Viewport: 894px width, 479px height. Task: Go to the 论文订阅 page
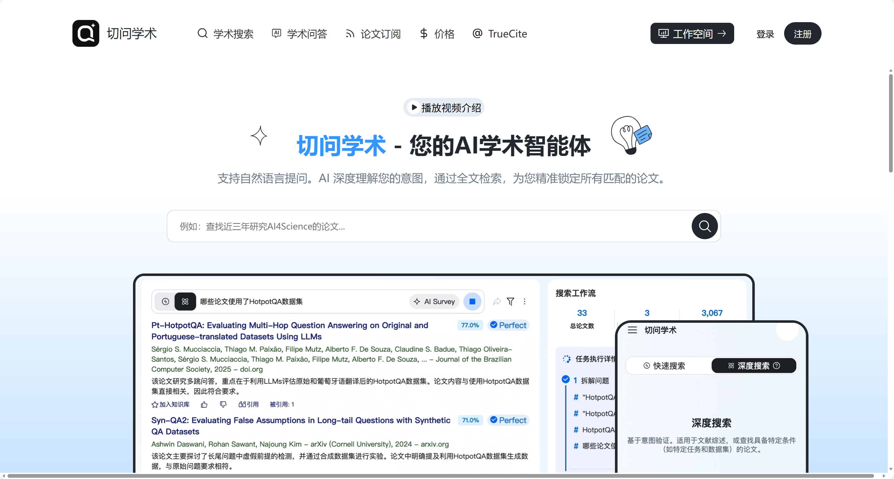pyautogui.click(x=373, y=34)
